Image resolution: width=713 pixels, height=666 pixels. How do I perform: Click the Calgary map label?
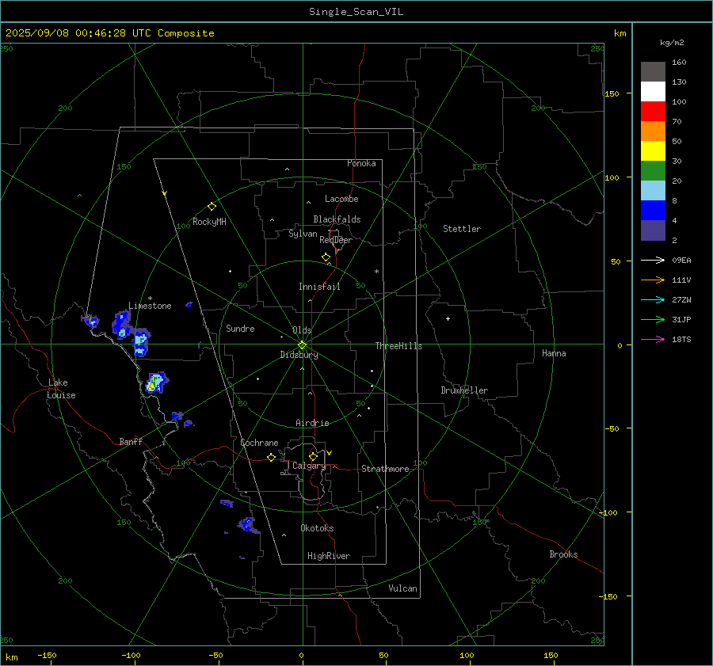[309, 466]
